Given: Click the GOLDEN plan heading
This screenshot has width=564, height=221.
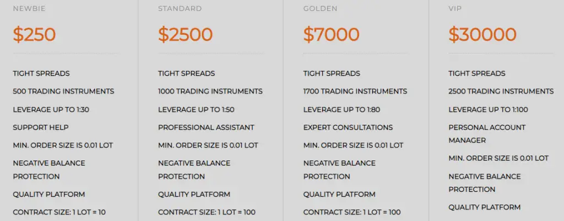Looking at the screenshot, I should point(320,9).
